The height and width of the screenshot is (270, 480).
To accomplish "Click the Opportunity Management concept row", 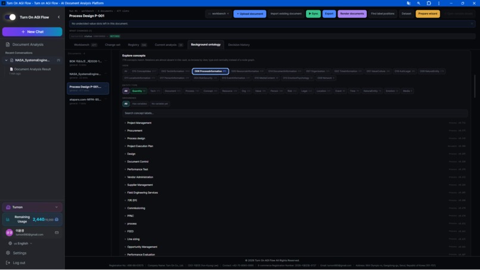I will pyautogui.click(x=295, y=247).
